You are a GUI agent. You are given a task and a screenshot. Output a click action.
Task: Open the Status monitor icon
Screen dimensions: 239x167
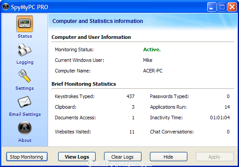click(x=25, y=24)
